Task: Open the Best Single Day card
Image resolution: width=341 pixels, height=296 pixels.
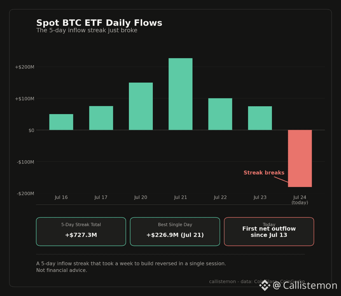Action: tap(175, 232)
